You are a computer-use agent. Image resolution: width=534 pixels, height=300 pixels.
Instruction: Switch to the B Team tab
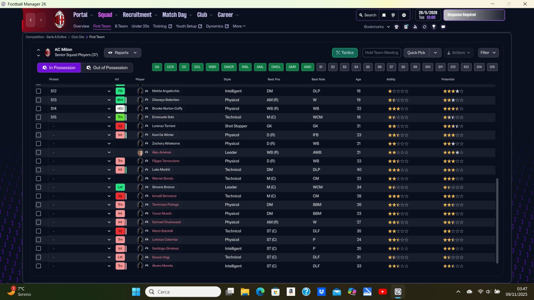tap(121, 26)
